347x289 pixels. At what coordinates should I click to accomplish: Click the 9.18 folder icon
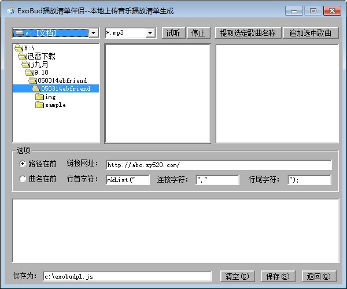pos(29,72)
